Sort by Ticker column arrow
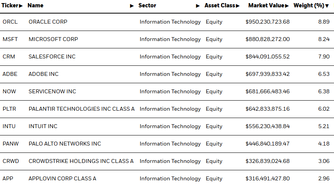The width and height of the screenshot is (334, 185). [x=21, y=6]
